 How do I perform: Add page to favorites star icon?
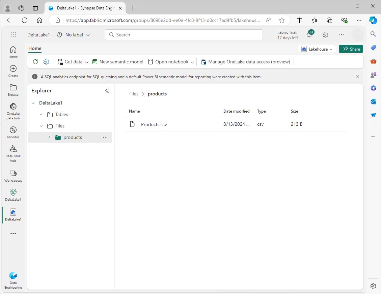click(282, 20)
